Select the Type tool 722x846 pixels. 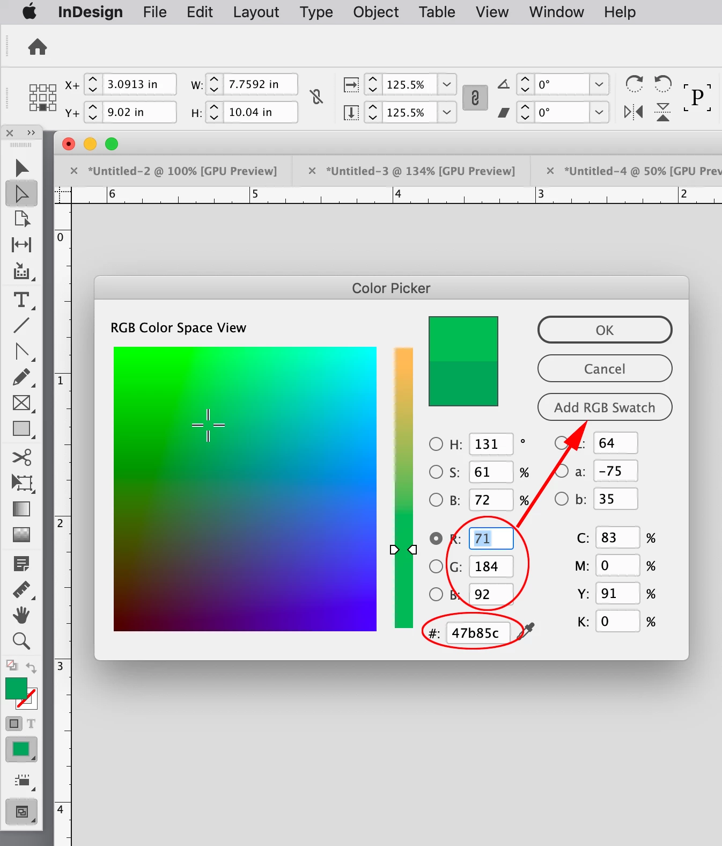click(x=21, y=300)
